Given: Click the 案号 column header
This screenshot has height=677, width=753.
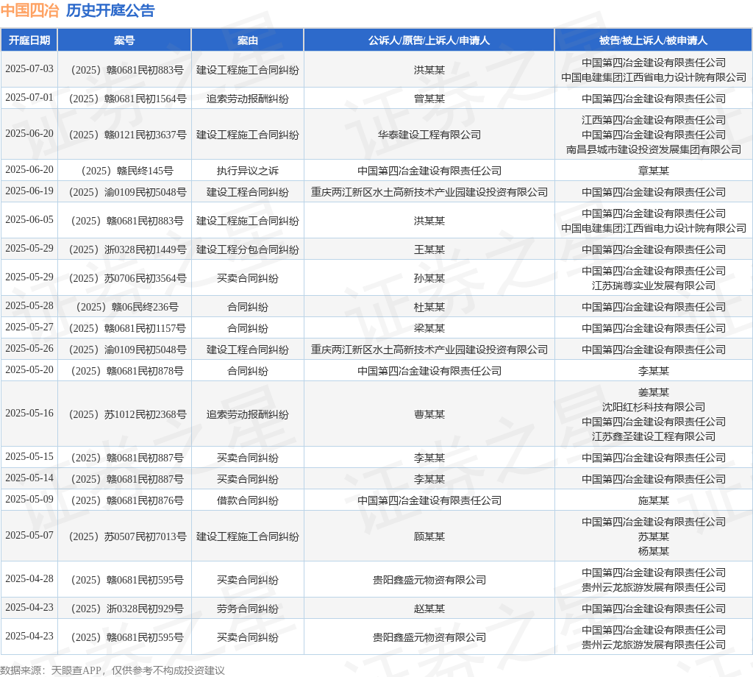Looking at the screenshot, I should [x=124, y=40].
